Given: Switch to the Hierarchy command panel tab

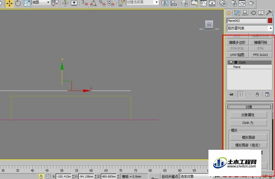Looking at the screenshot, I should (245, 13).
